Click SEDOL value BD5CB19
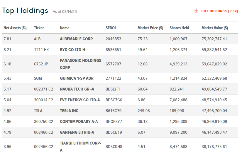Image resolution: width=242 pixels, height=153 pixels. (114, 132)
